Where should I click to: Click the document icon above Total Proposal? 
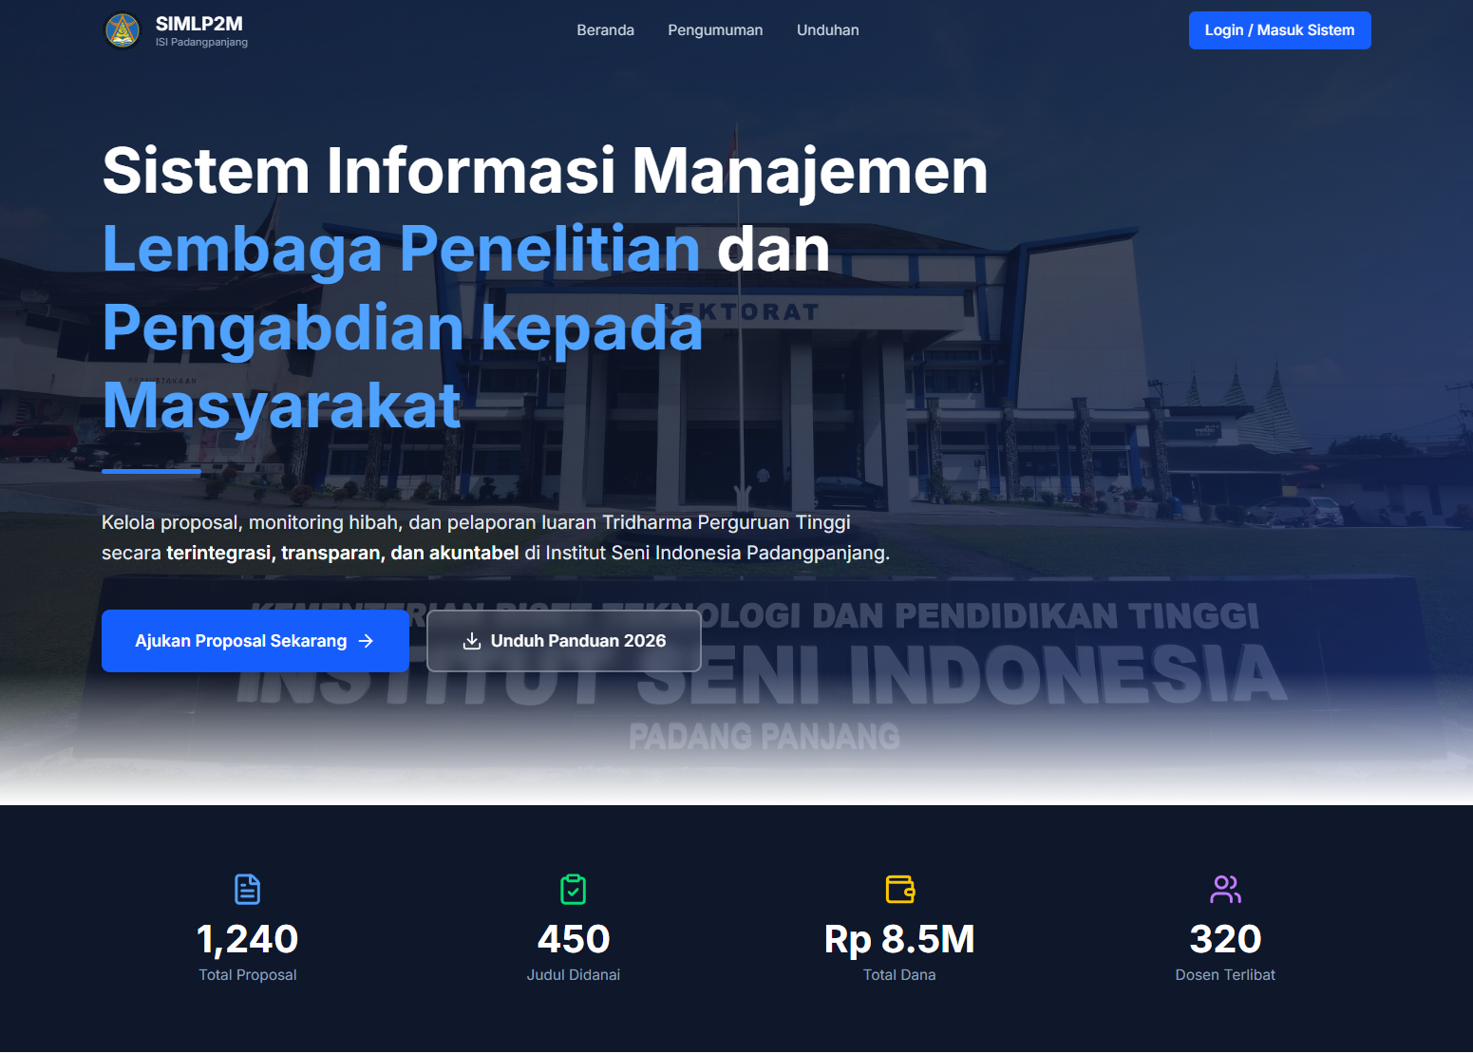click(247, 889)
